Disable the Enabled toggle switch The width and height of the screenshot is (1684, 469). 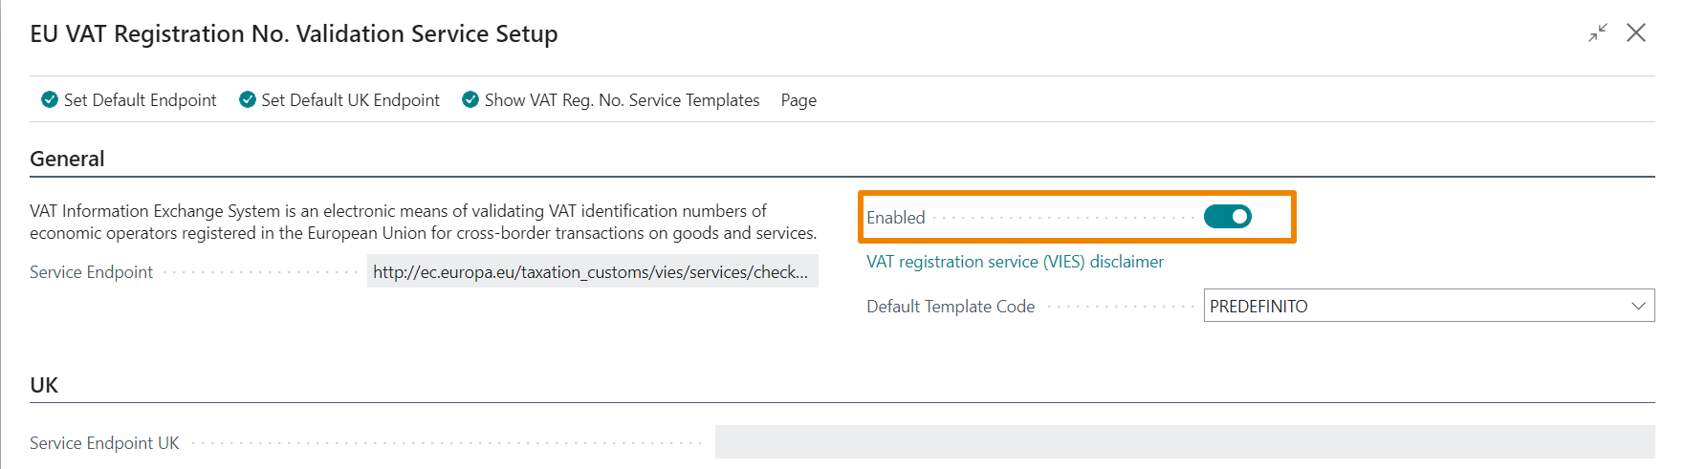(1228, 217)
